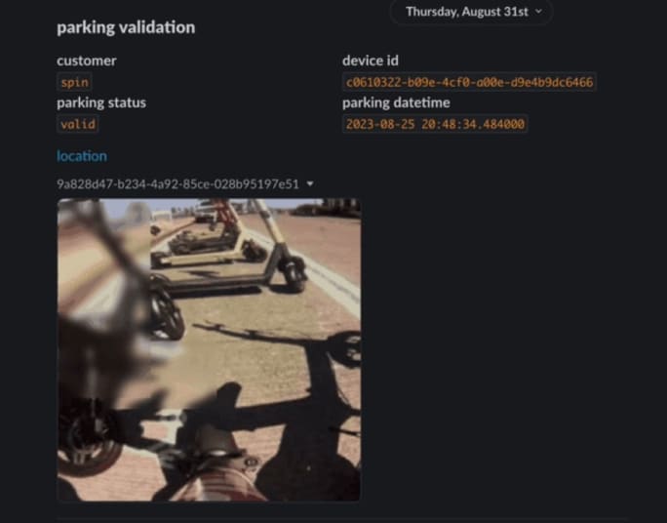Select the 'spin' customer code value
Screen dimensions: 667x523
coord(74,82)
